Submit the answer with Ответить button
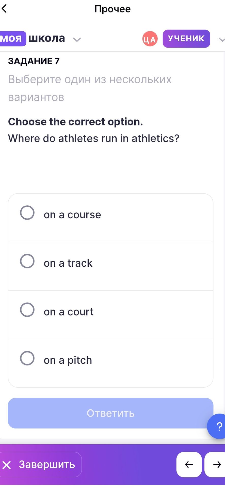 click(110, 413)
